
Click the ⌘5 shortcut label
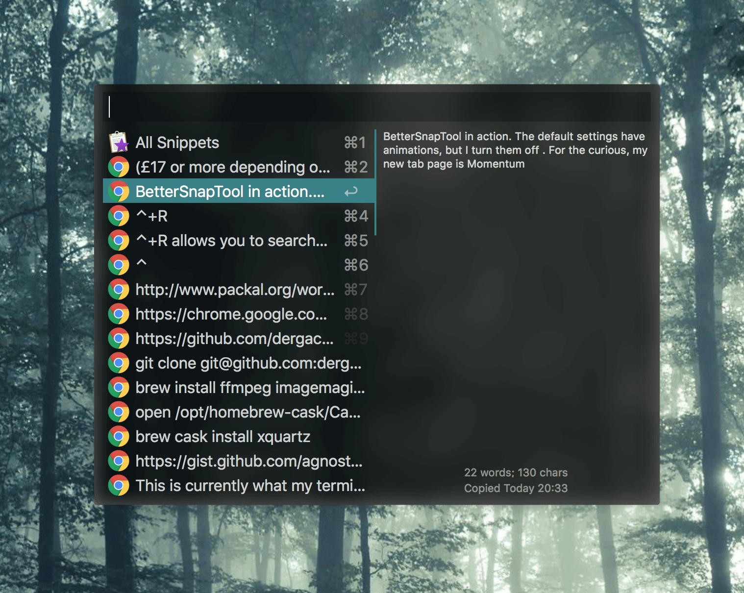pyautogui.click(x=356, y=241)
